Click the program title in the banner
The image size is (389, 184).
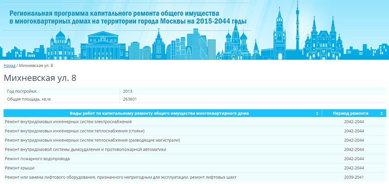128,17
